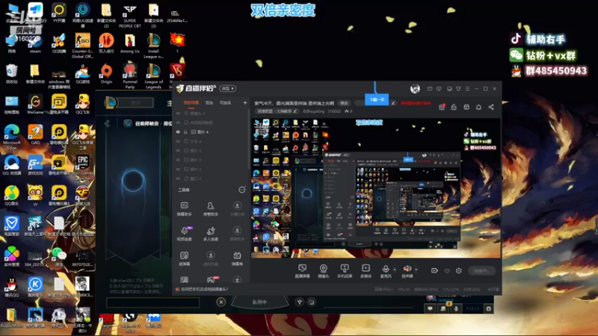Image resolution: width=598 pixels, height=336 pixels.
Task: Open the lock icon in stream header
Action: (x=454, y=107)
